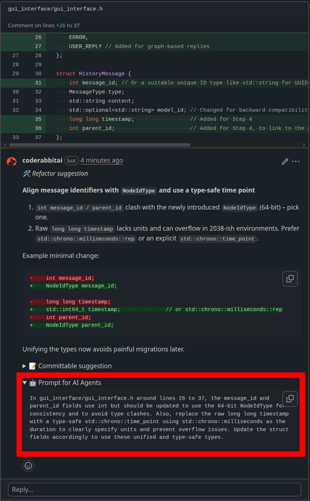
Task: Click the pencil edit comment icon
Action: [x=285, y=161]
